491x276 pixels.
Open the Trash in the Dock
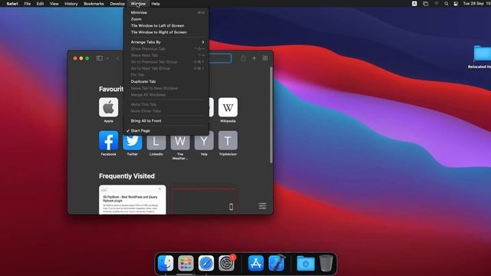tap(326, 263)
